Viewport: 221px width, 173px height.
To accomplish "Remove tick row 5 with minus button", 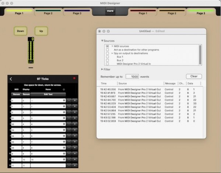I will click(x=69, y=124).
